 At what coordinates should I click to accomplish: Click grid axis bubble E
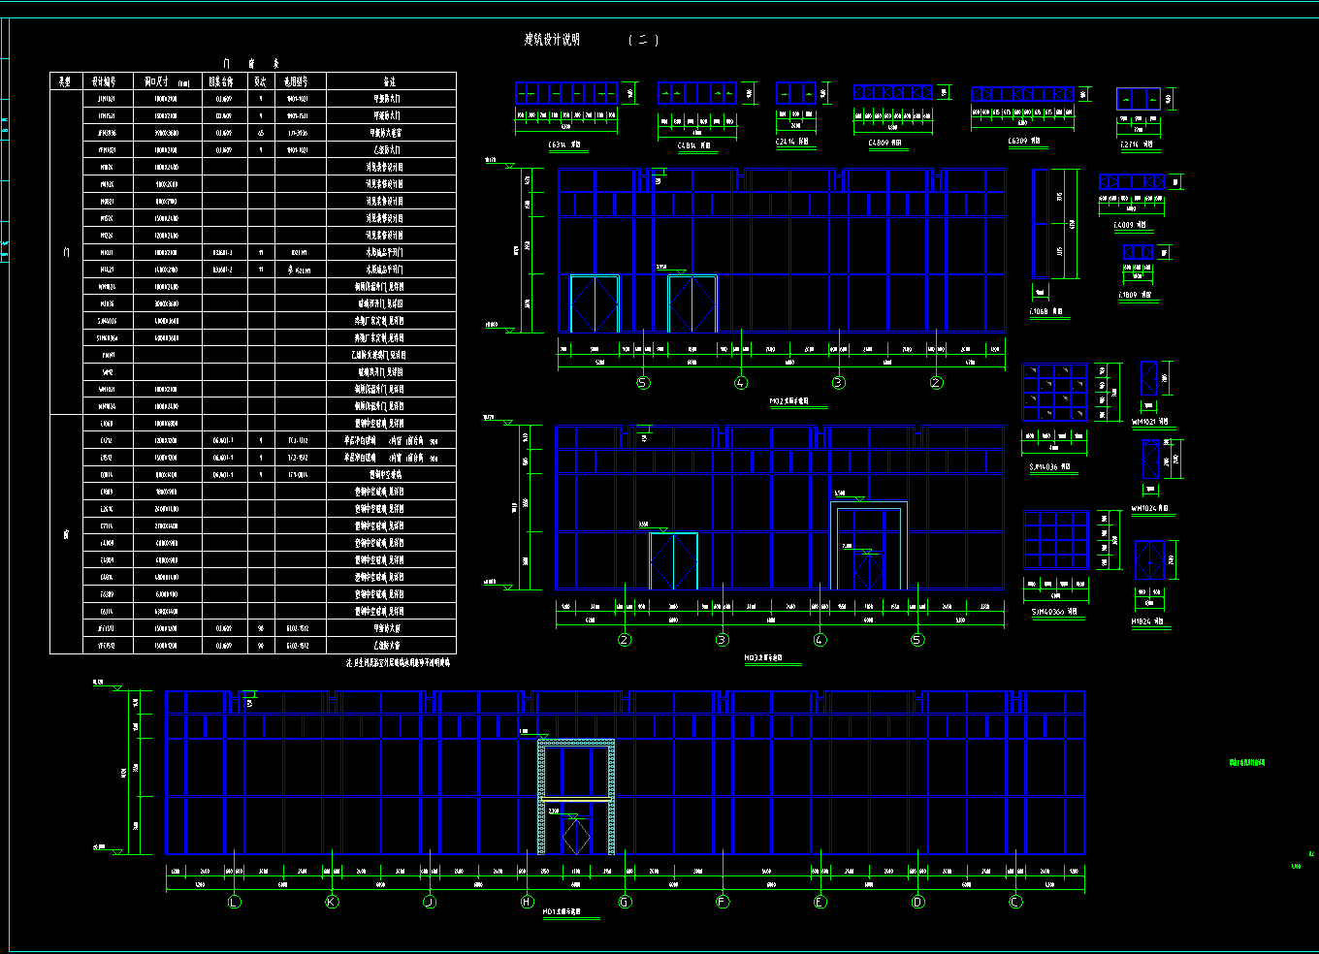tap(820, 902)
